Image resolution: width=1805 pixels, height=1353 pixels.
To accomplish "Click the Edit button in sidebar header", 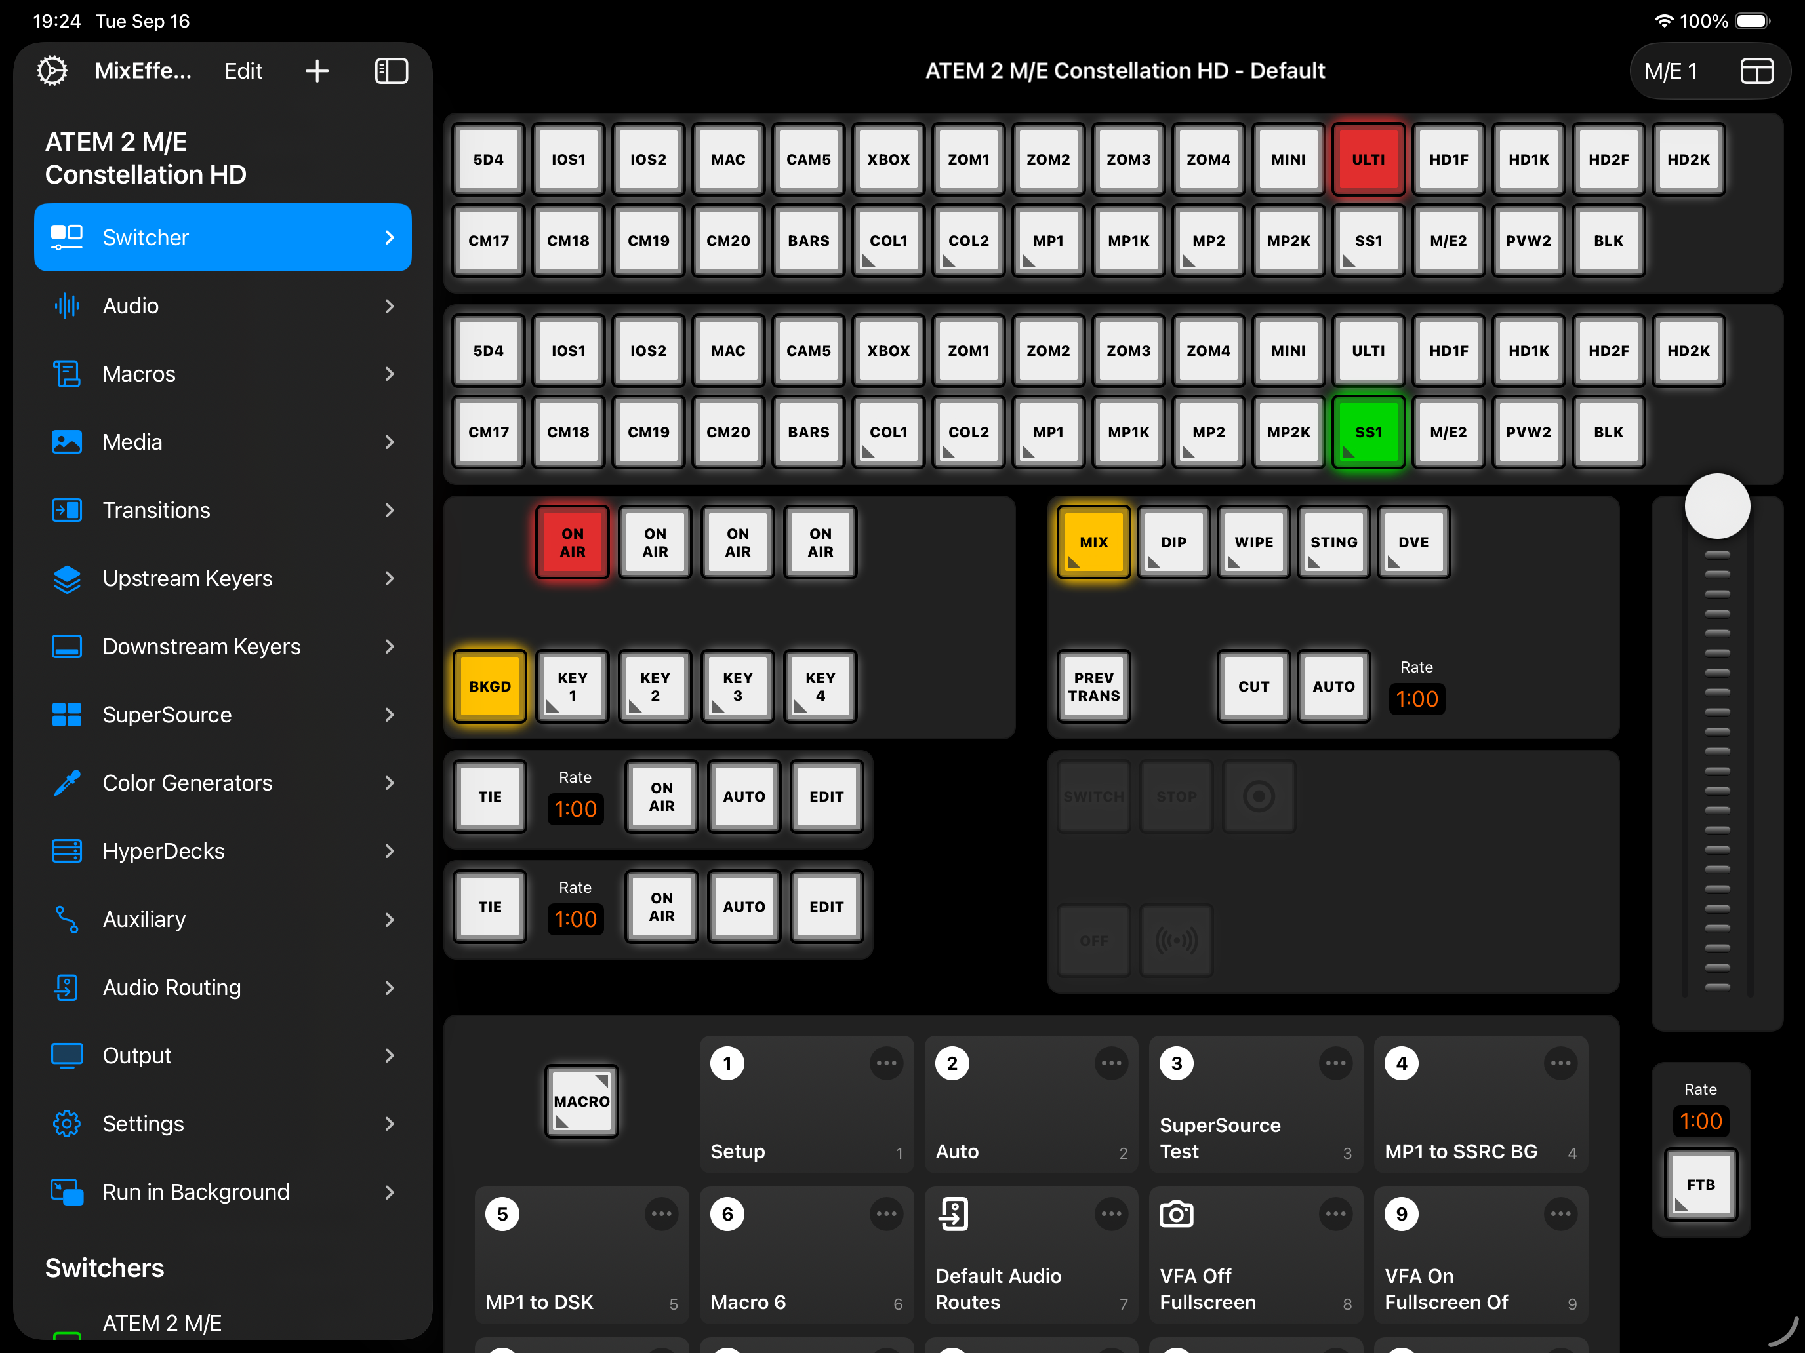I will point(243,71).
